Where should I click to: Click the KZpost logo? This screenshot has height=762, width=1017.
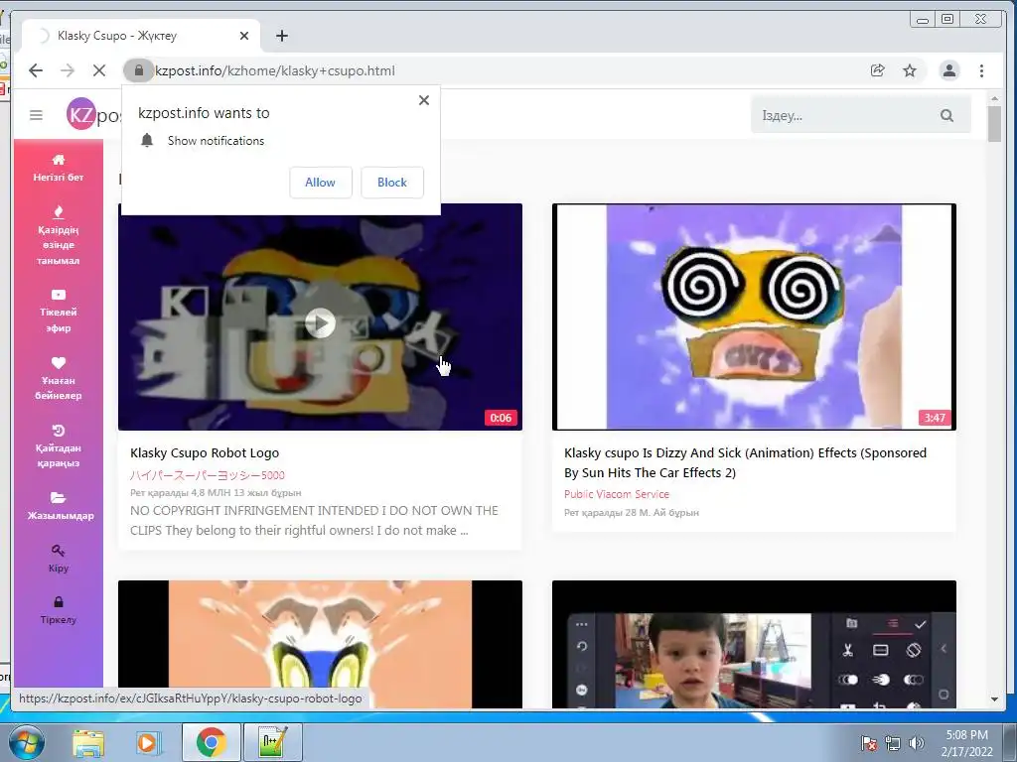coord(94,115)
